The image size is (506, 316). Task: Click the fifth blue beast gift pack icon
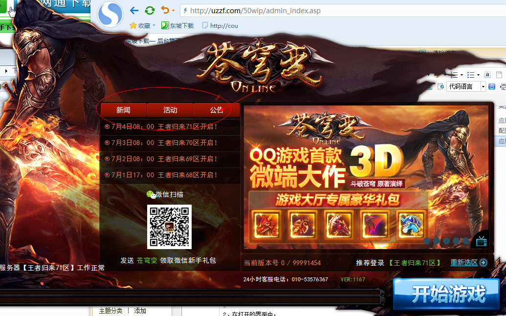click(x=411, y=225)
